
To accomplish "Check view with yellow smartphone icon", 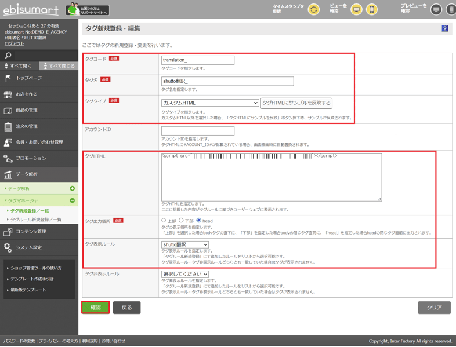I will 372,10.
